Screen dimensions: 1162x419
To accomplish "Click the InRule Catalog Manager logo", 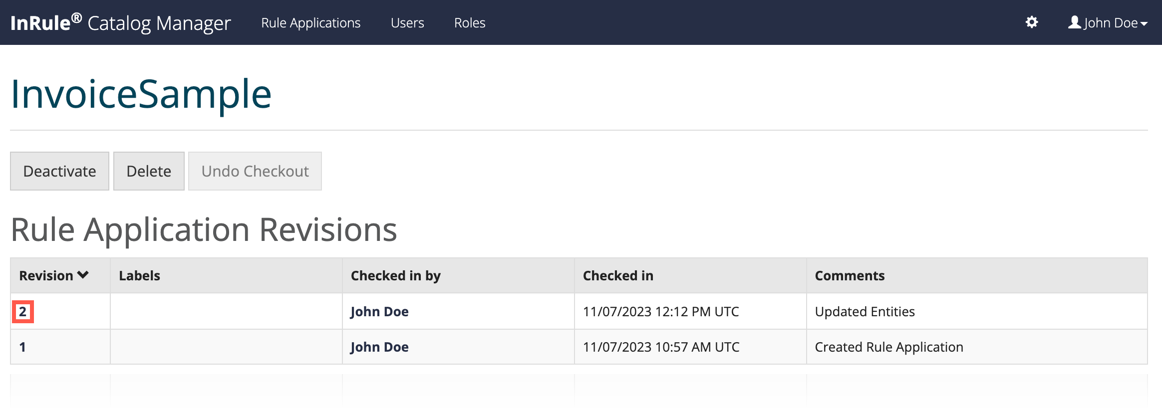I will point(120,23).
